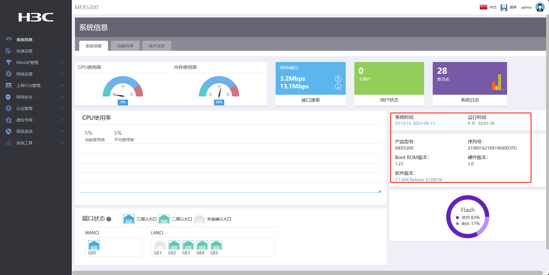Click the WAN GE0 port icon
Screen dimensions: 549x275
point(94,245)
